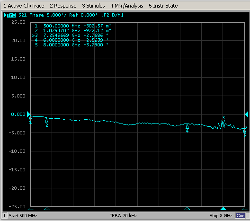Image resolution: width=250 pixels, height=221 pixels.
Task: Select marker 2 readout row 1.0794702 GHz
Action: (x=73, y=31)
